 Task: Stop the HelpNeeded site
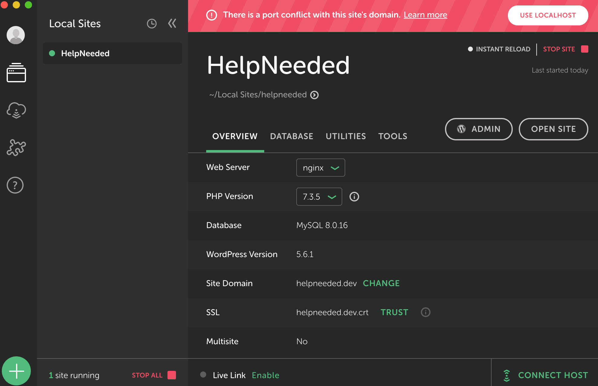pyautogui.click(x=565, y=49)
